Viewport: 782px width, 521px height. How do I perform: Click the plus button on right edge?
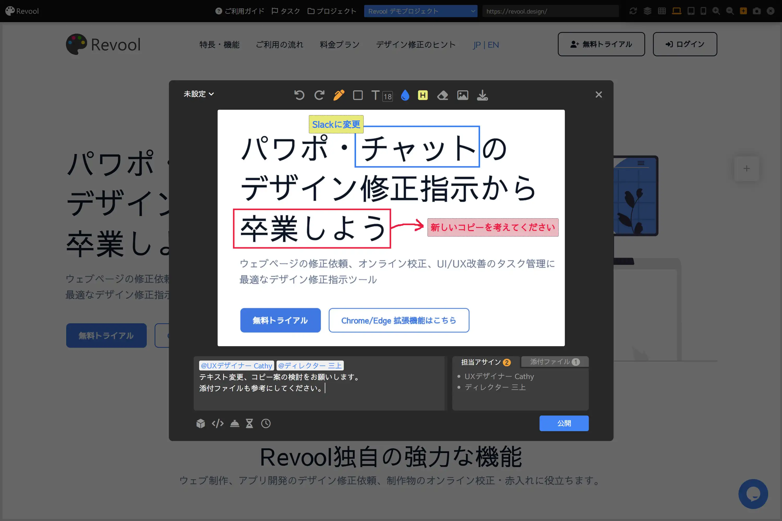pos(747,169)
